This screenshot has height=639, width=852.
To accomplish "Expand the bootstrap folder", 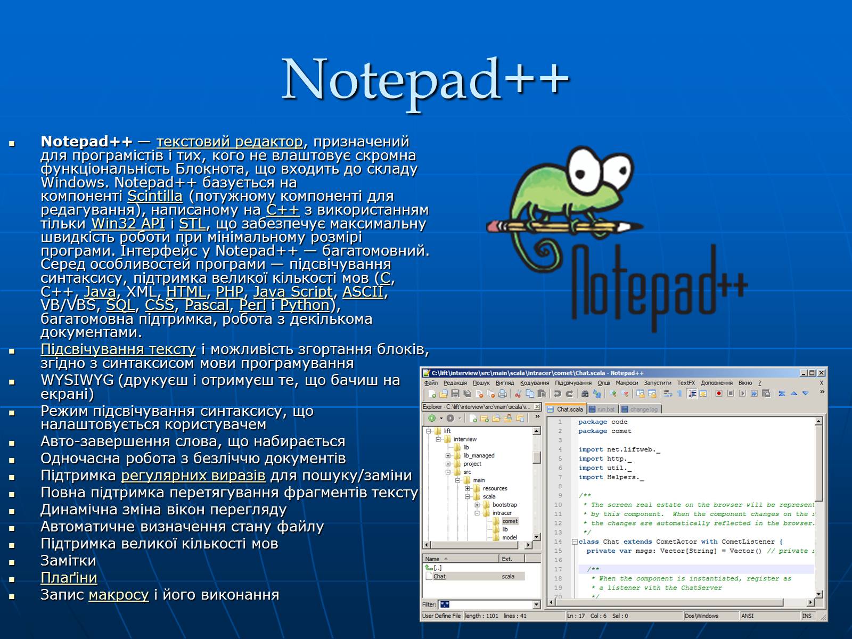I will [x=477, y=505].
